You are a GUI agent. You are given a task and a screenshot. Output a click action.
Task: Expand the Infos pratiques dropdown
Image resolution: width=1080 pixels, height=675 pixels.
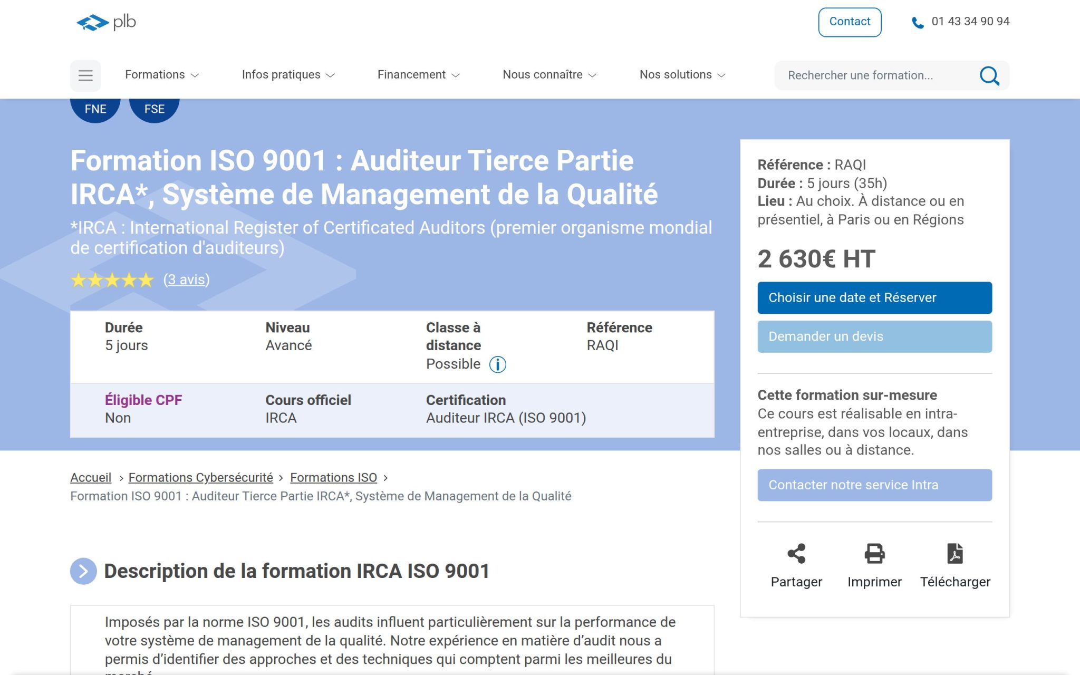pyautogui.click(x=288, y=75)
